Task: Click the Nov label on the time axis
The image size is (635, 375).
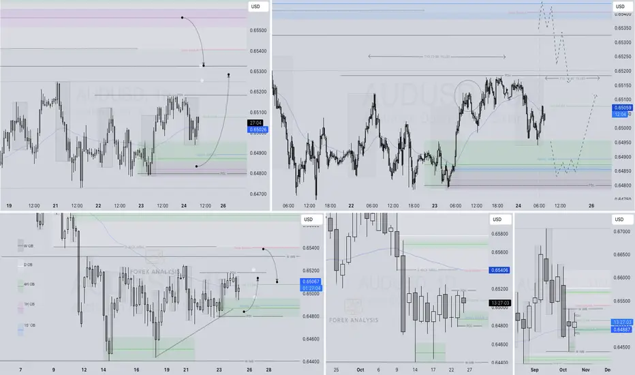Action: pos(585,370)
